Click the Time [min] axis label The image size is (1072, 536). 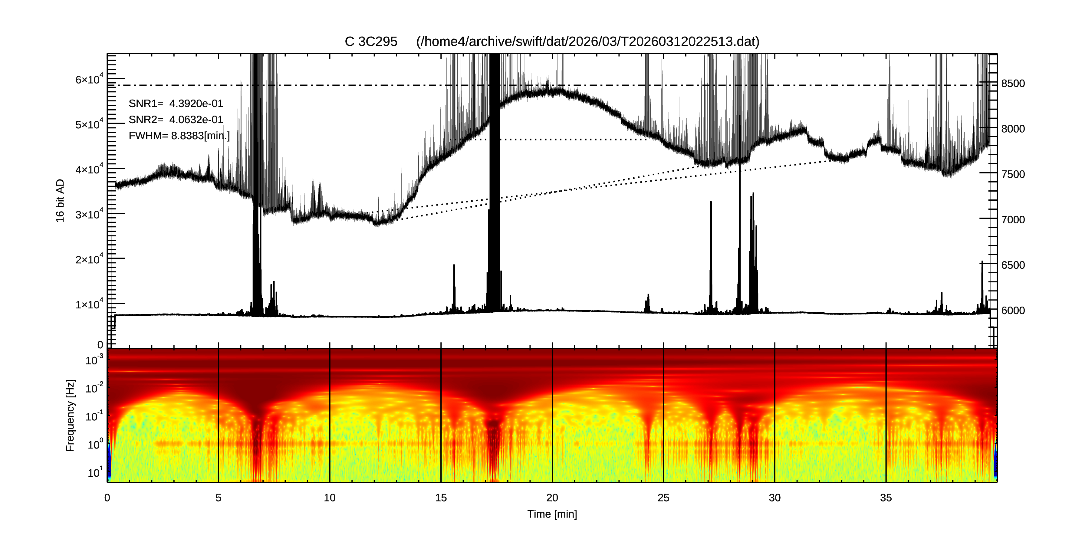pos(552,515)
